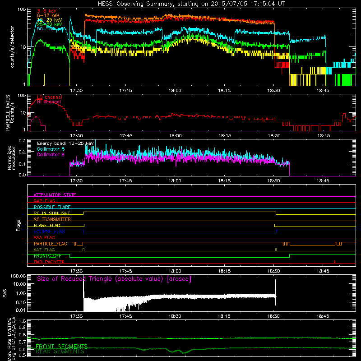Click the 'Energy band: 12-25 keV' text
Viewport: 361px width, 361px height.
tap(65, 143)
